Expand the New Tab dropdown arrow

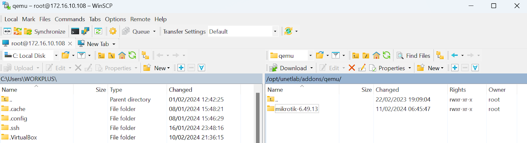tap(114, 44)
